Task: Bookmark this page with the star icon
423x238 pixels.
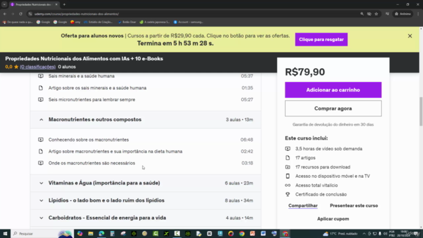Action: coord(376,14)
